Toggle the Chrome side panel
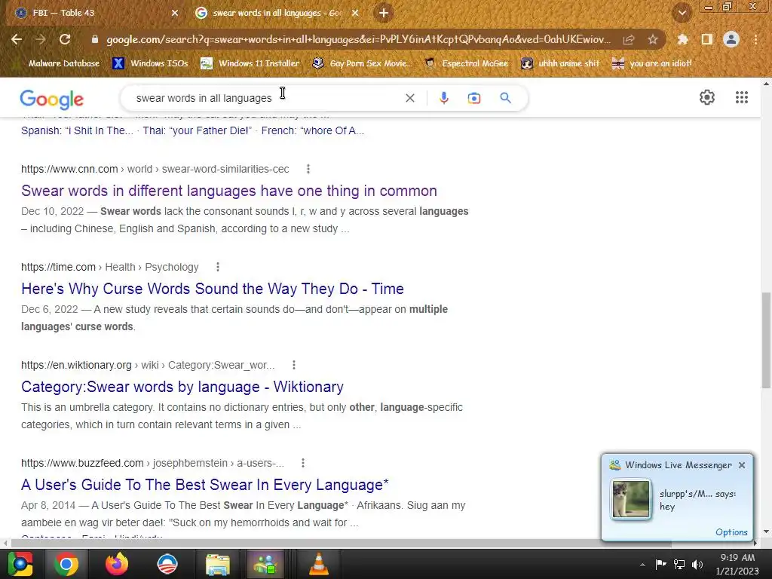Screen dimensions: 772x579 tap(707, 39)
